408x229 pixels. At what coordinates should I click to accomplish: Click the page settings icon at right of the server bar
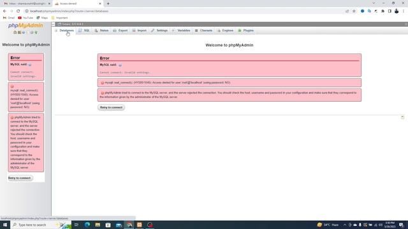coord(406,24)
